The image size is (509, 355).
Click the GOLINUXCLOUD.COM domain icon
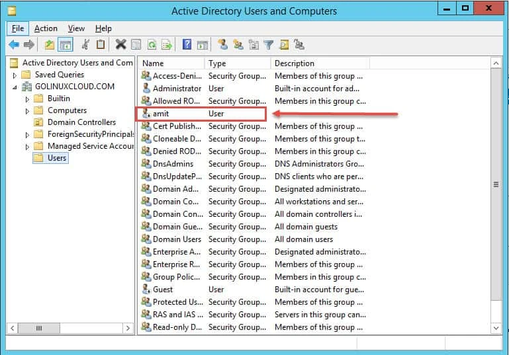pyautogui.click(x=26, y=87)
